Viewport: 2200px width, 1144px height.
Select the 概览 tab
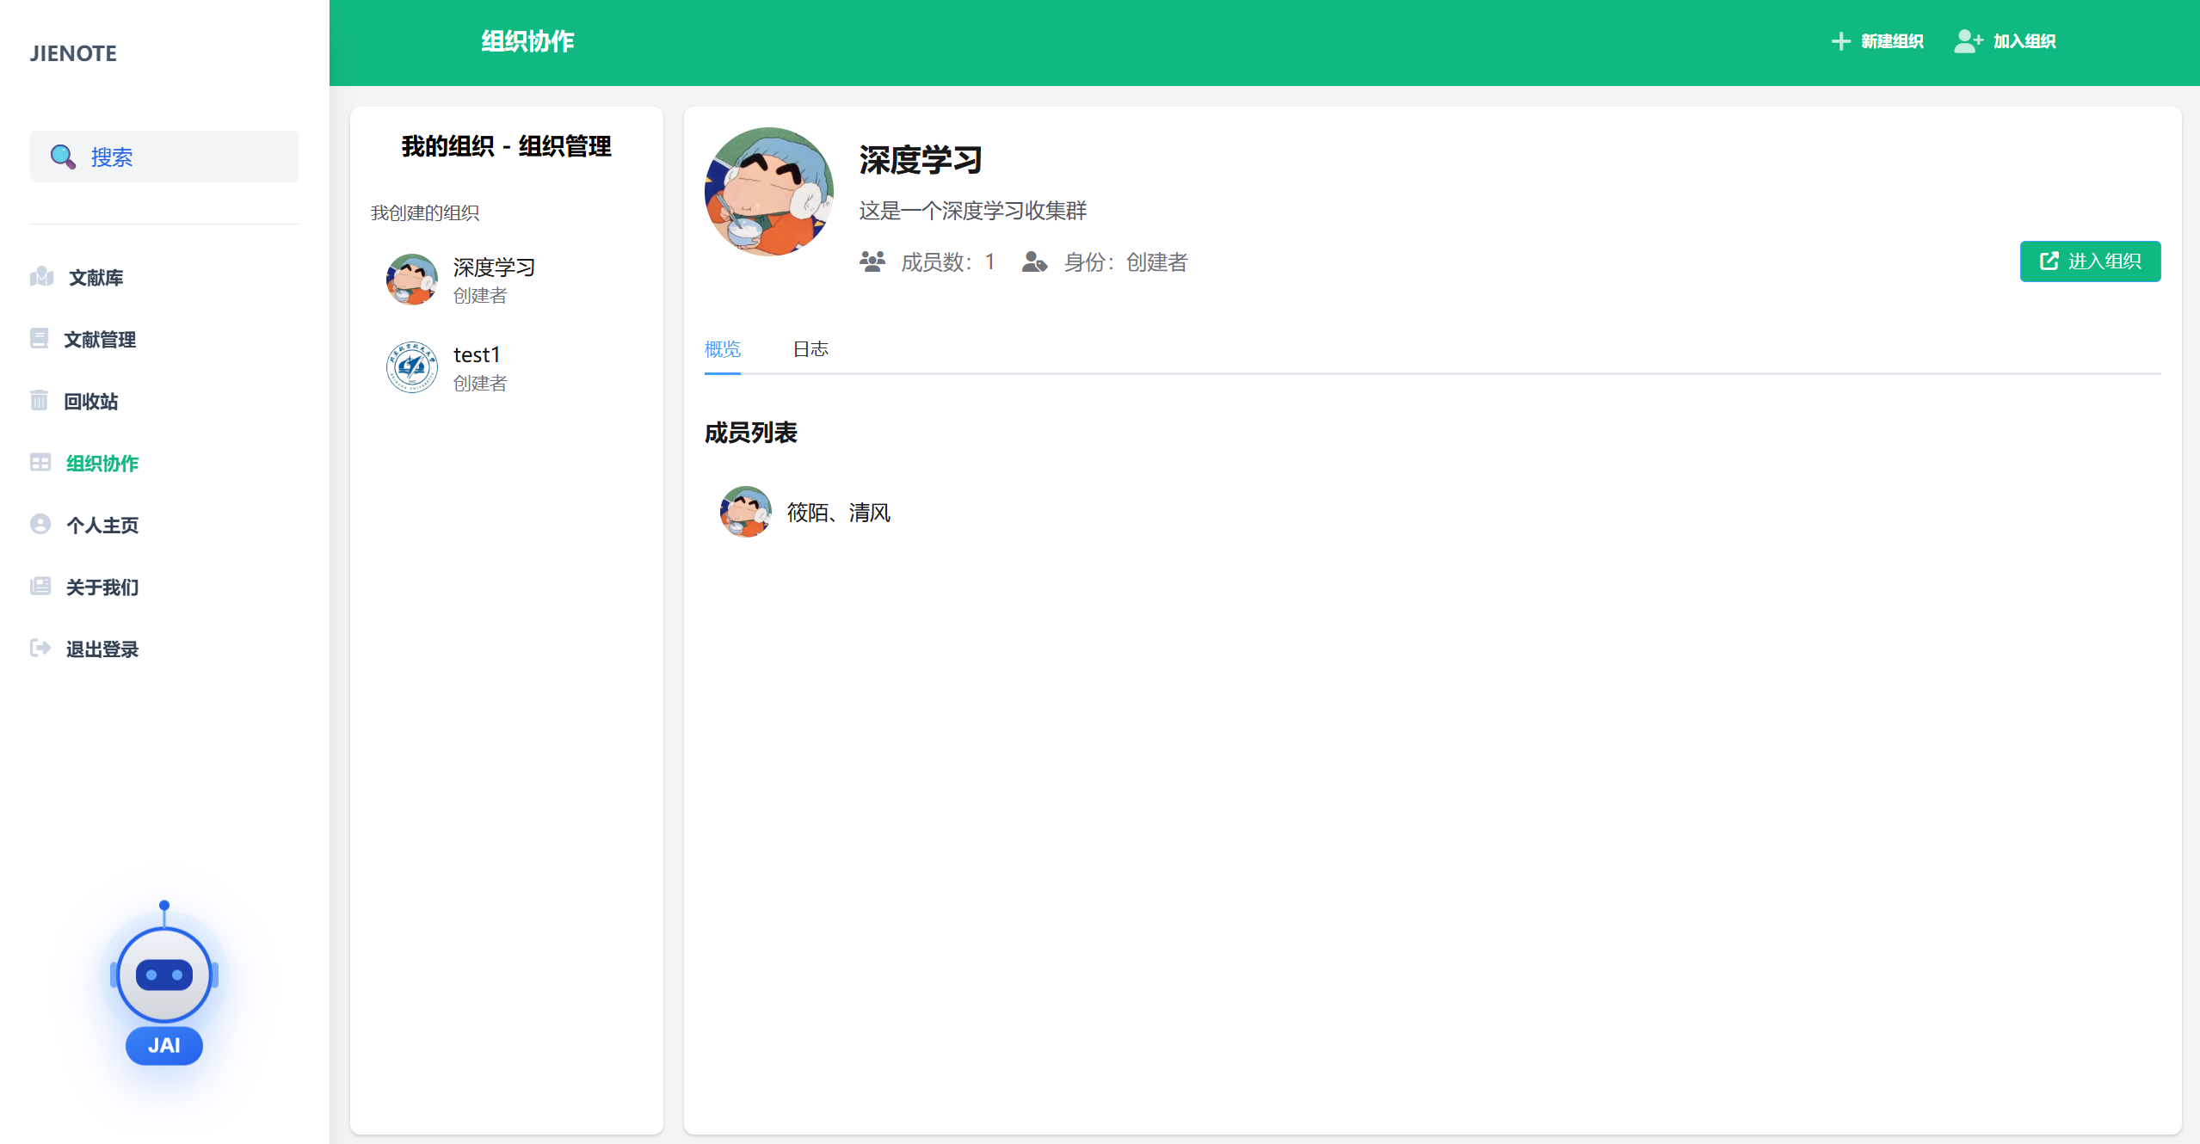(x=723, y=349)
